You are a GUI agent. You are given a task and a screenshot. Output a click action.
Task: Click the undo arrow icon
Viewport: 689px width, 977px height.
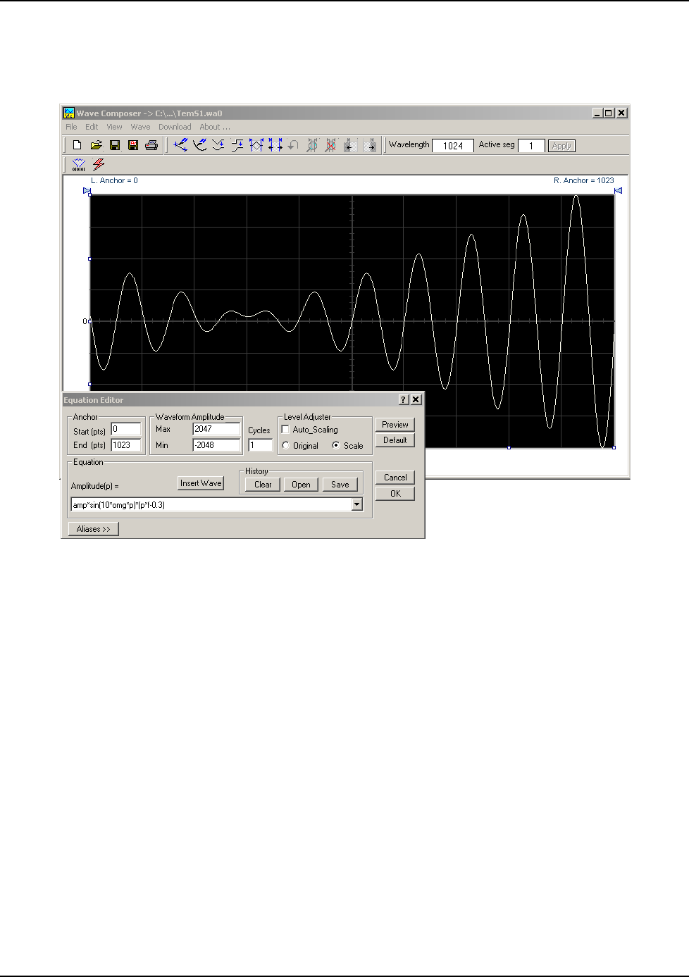(x=293, y=145)
